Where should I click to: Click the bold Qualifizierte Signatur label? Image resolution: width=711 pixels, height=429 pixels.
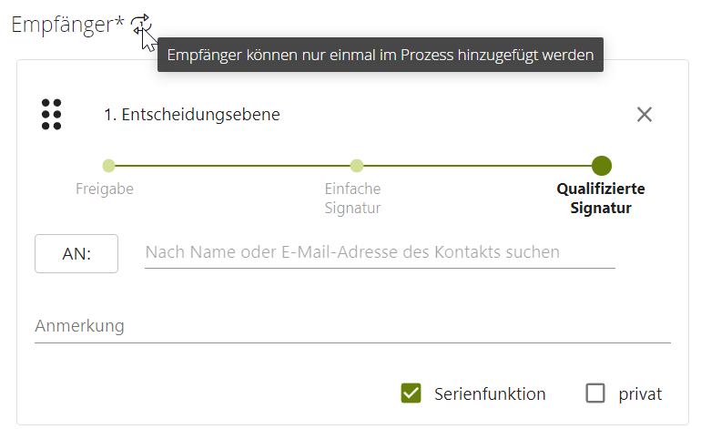tap(601, 199)
